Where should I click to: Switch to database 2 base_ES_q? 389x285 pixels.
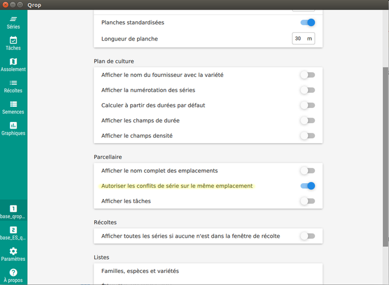coord(13,233)
